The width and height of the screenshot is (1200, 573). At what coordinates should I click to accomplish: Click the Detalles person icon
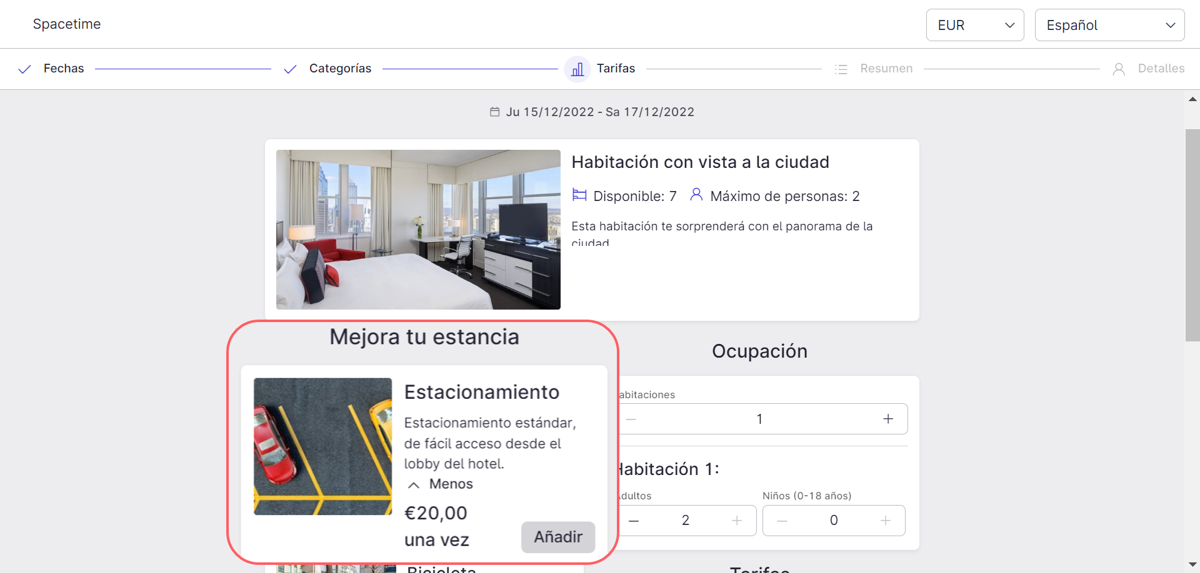(1119, 69)
